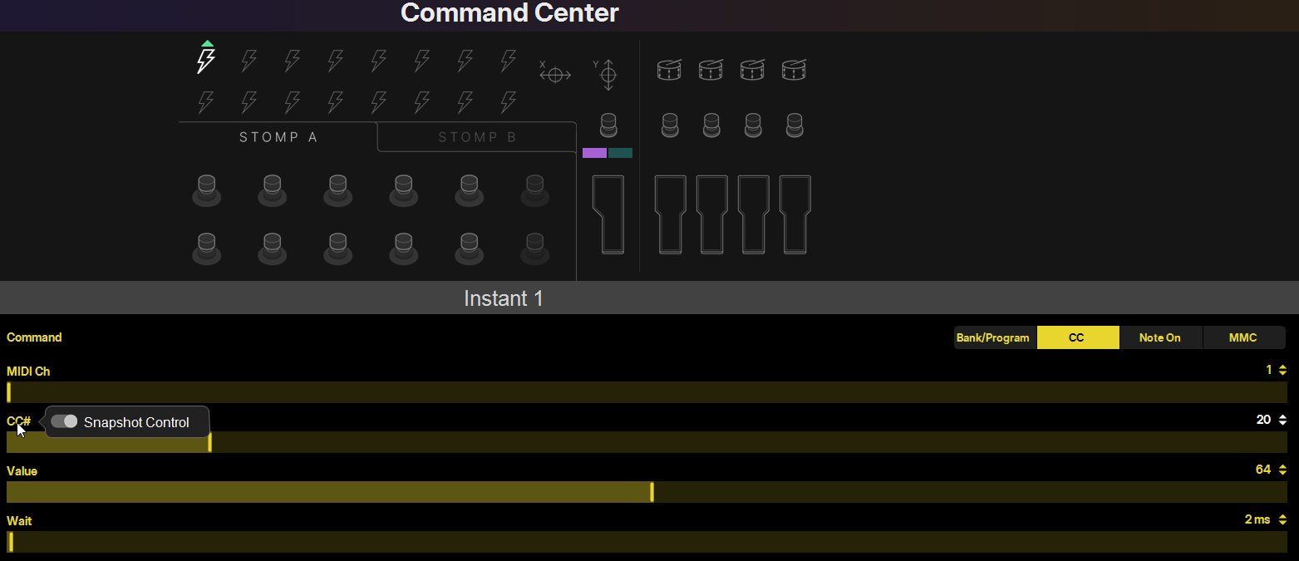Viewport: 1299px width, 561px height.
Task: Click the first footswitch in Stomp A top row
Action: pos(207,190)
